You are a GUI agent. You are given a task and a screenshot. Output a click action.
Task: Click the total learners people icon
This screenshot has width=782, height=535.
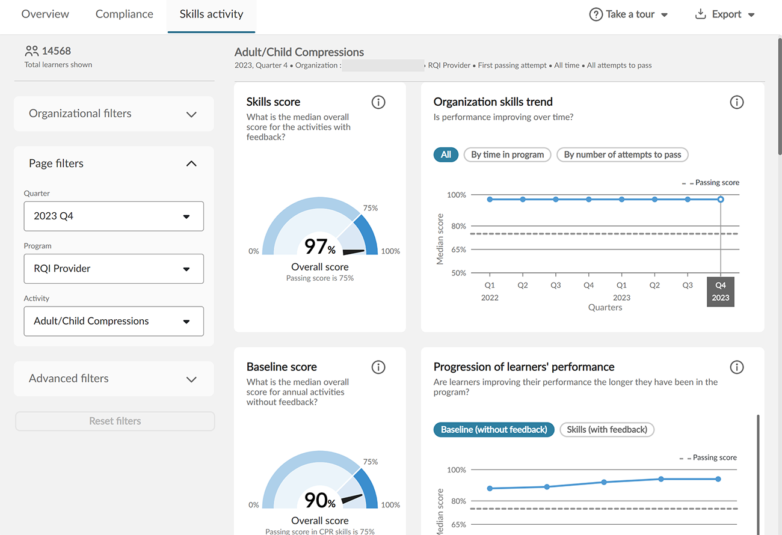click(32, 52)
